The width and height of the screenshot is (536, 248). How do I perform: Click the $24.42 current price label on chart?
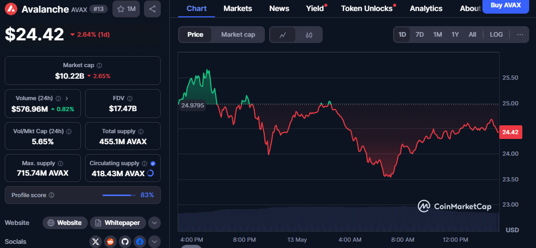pos(511,132)
